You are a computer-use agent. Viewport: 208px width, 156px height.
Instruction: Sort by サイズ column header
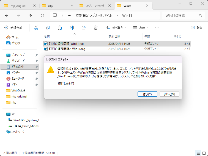[x=182, y=37]
